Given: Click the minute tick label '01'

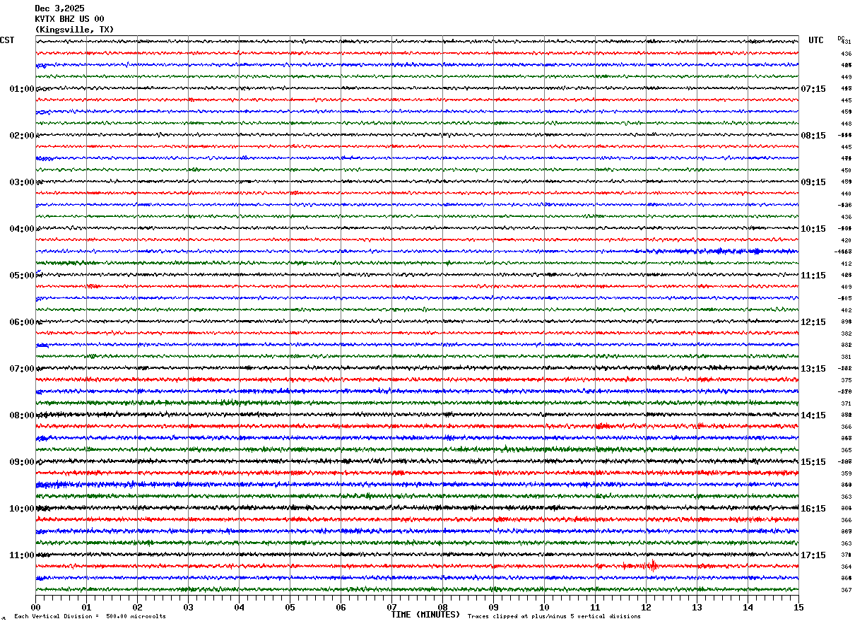Looking at the screenshot, I should (86, 607).
